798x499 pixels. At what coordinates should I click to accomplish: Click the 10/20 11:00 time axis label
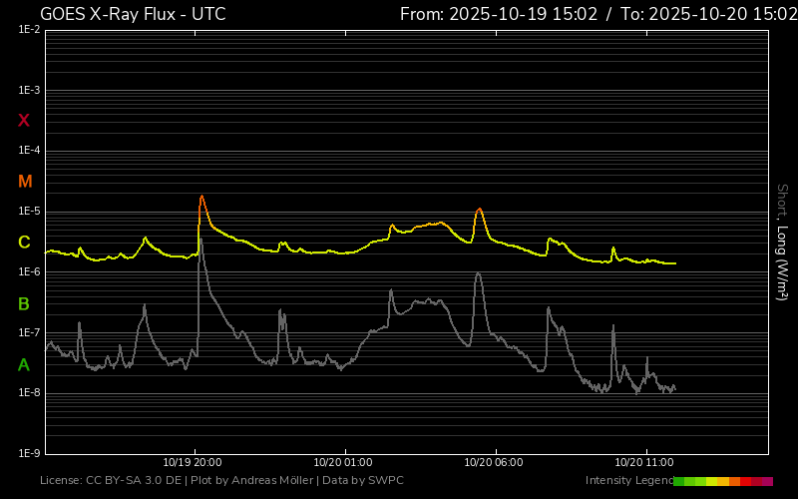(x=644, y=462)
